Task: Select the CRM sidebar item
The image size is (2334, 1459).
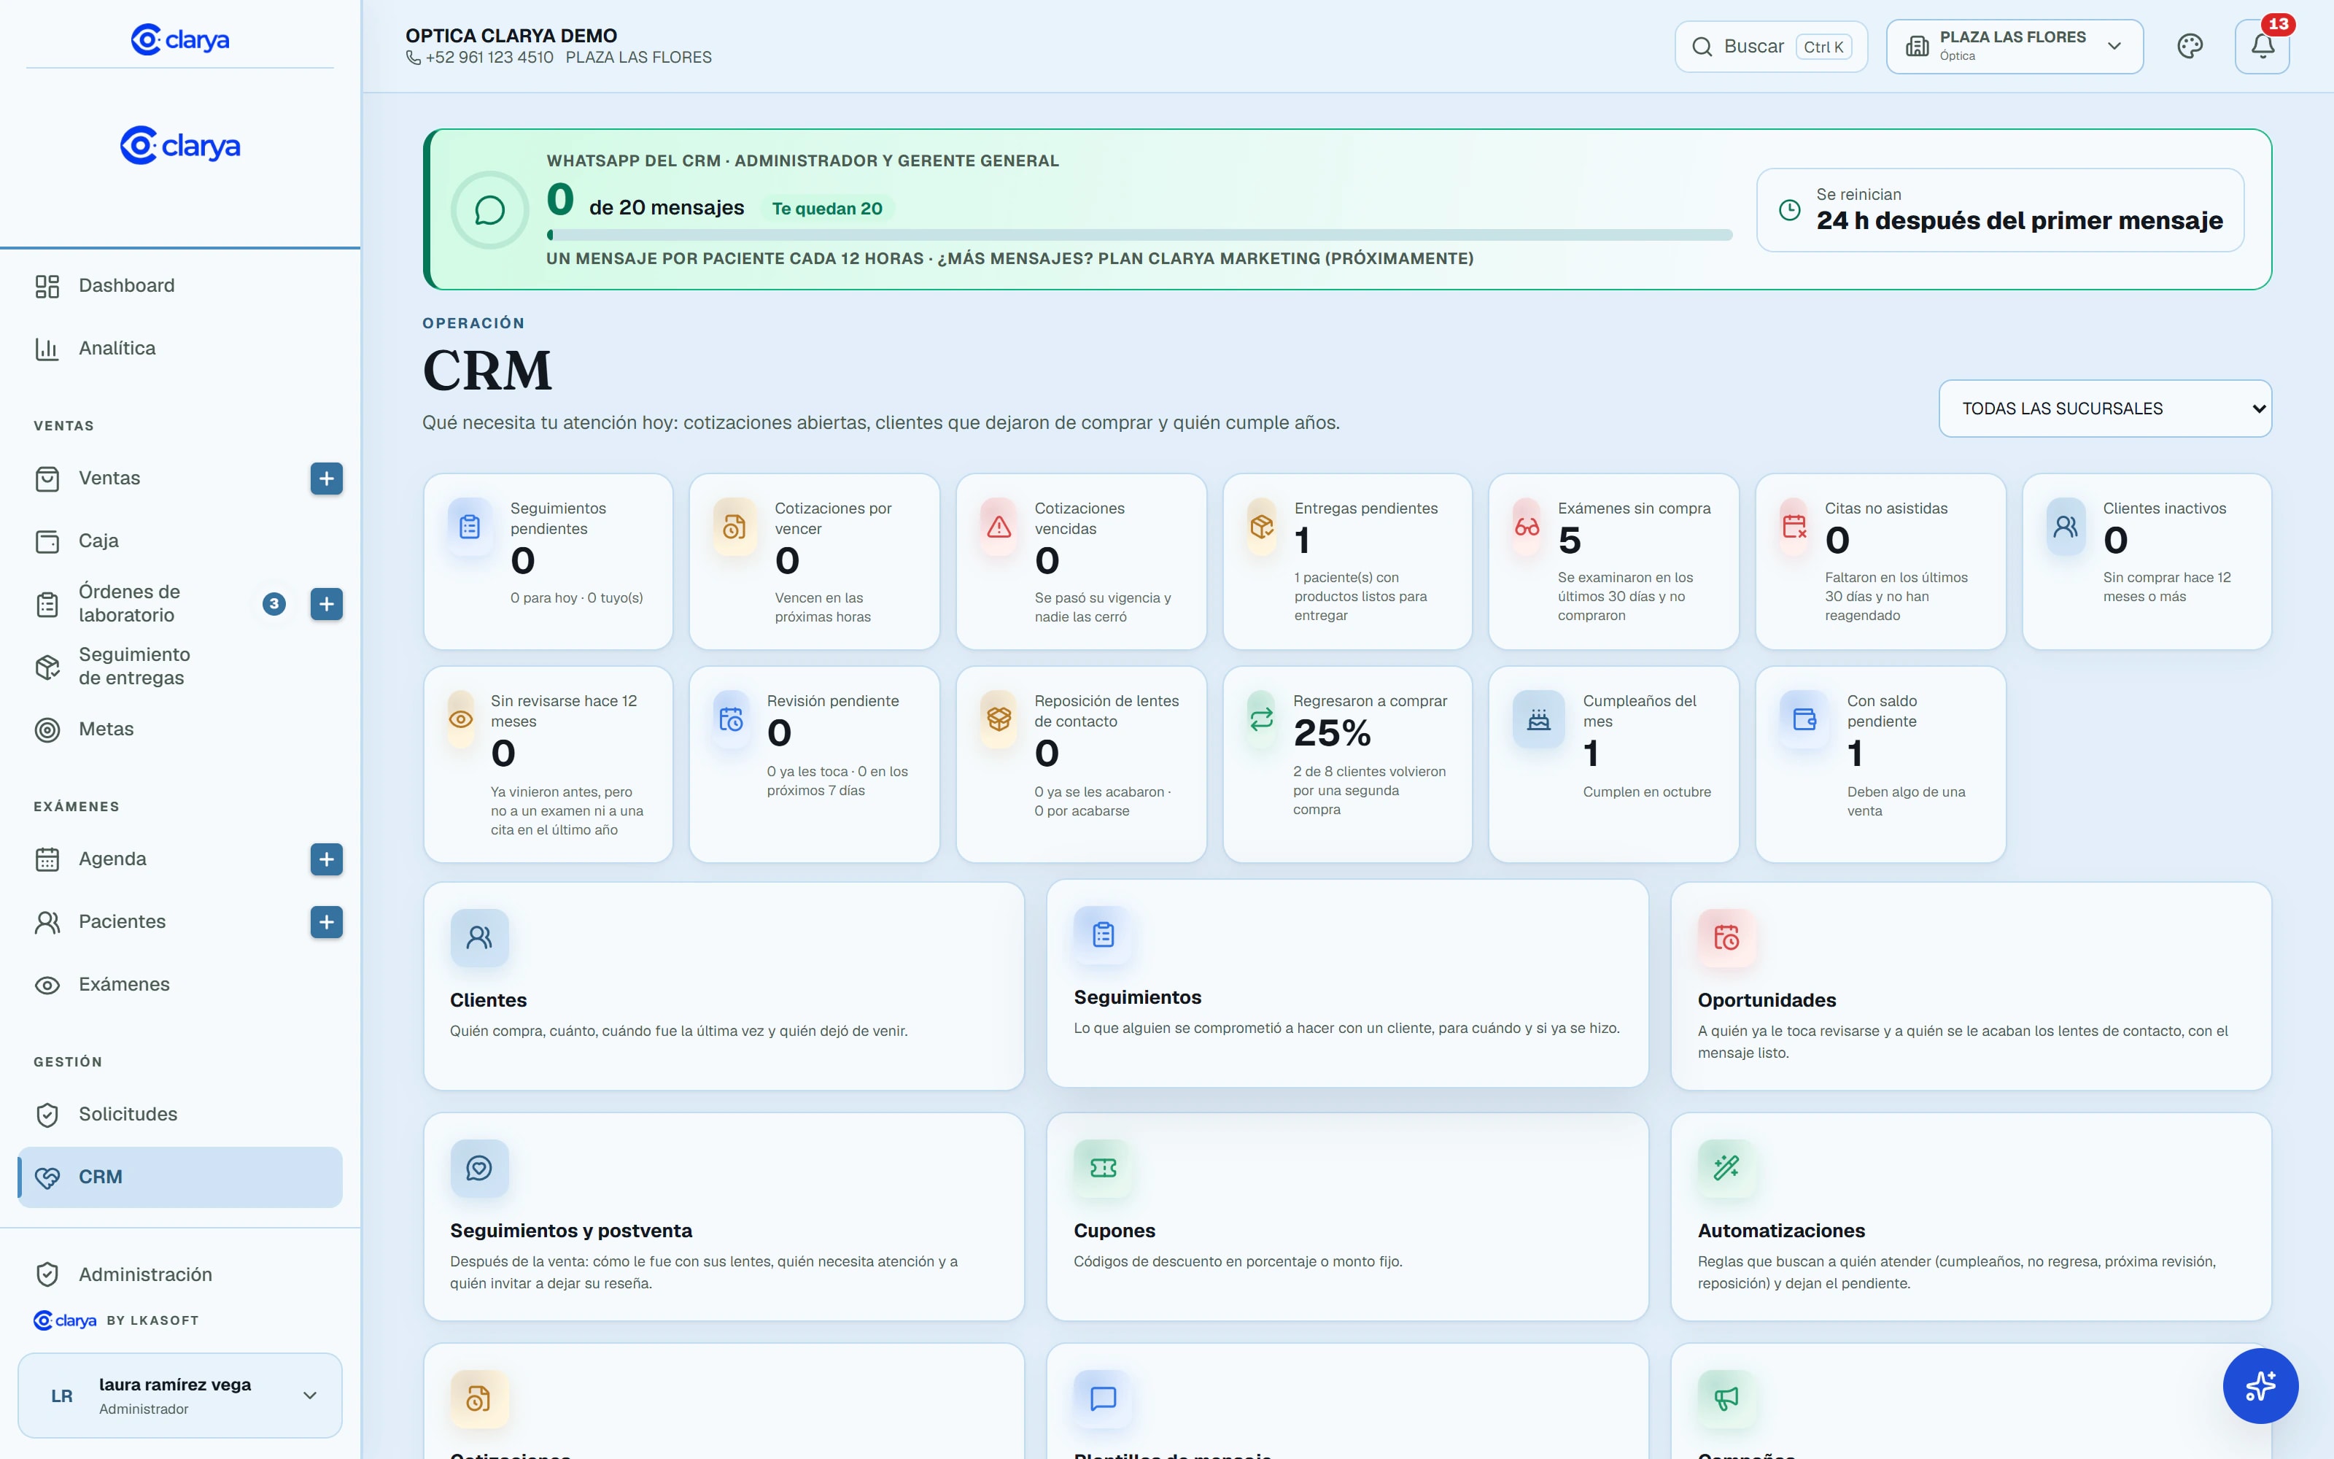Action: [179, 1177]
